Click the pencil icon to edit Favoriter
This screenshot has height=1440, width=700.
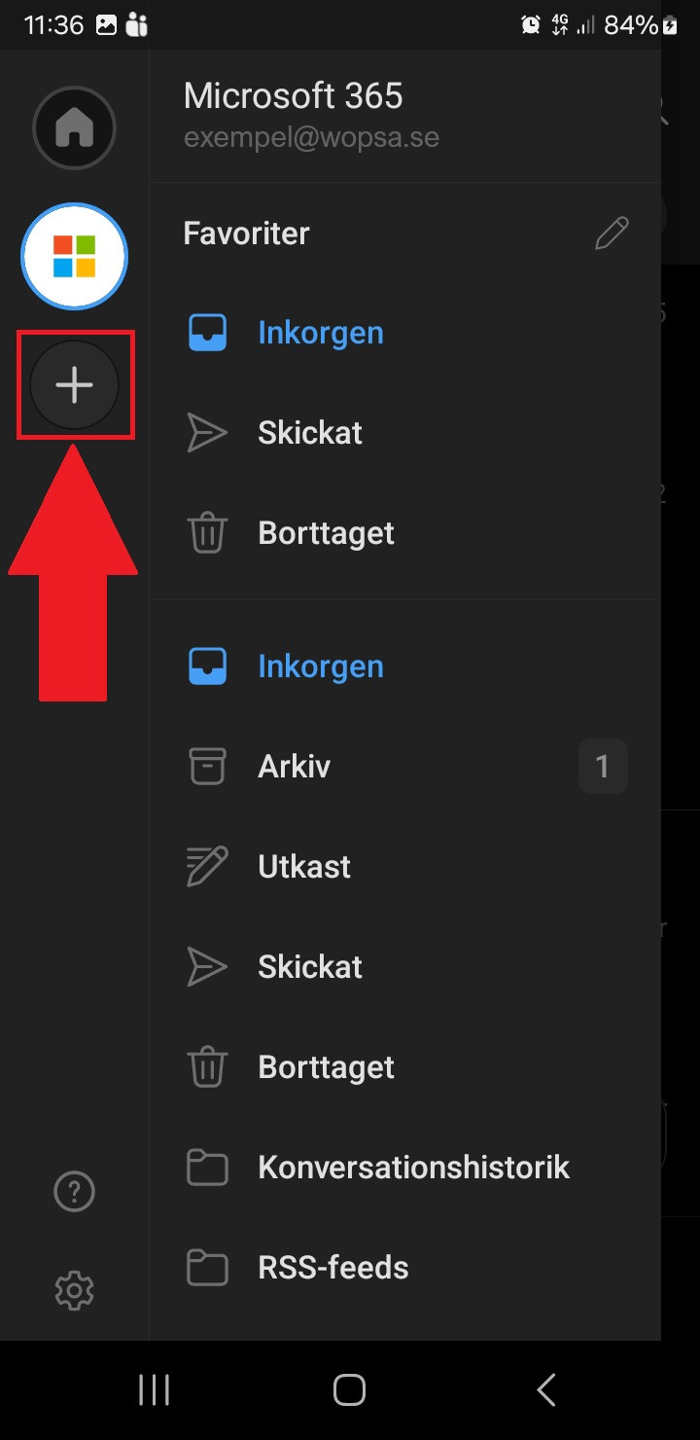[x=612, y=234]
